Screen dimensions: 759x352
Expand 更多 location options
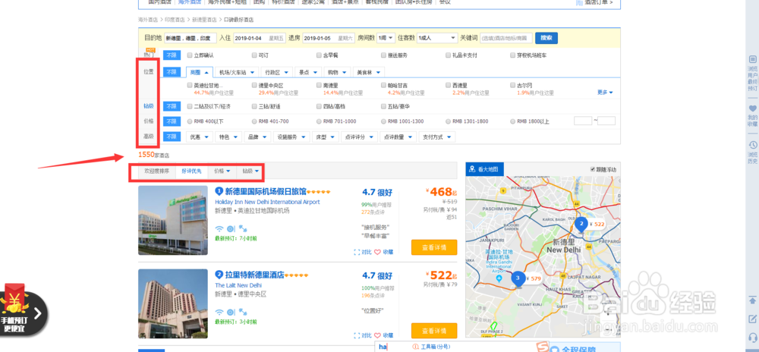(x=605, y=93)
